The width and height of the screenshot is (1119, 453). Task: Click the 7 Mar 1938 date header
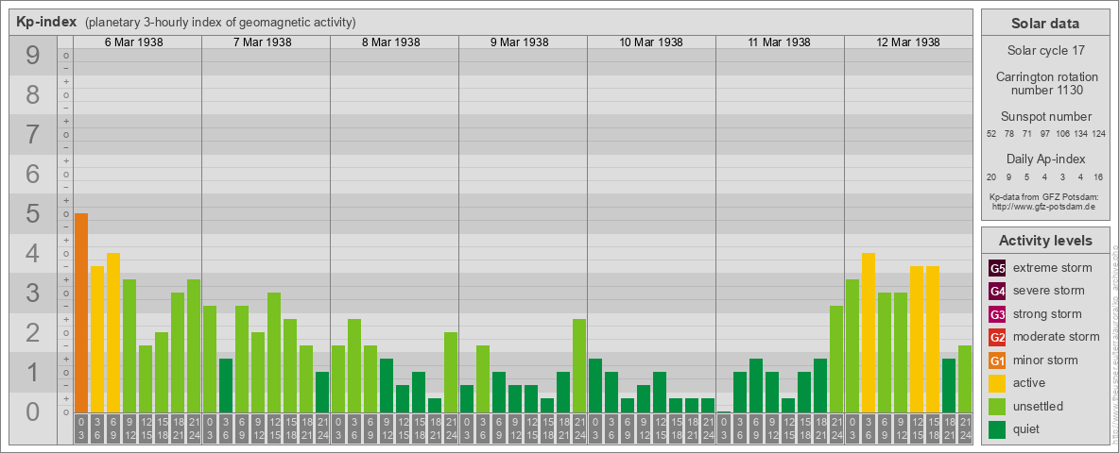pos(262,42)
